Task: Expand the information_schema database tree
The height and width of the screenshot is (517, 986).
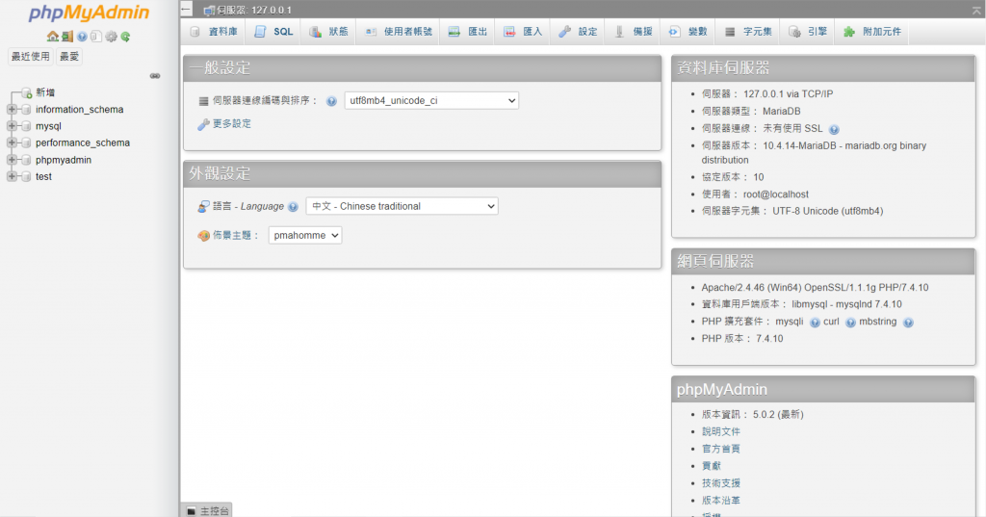Action: [x=12, y=110]
